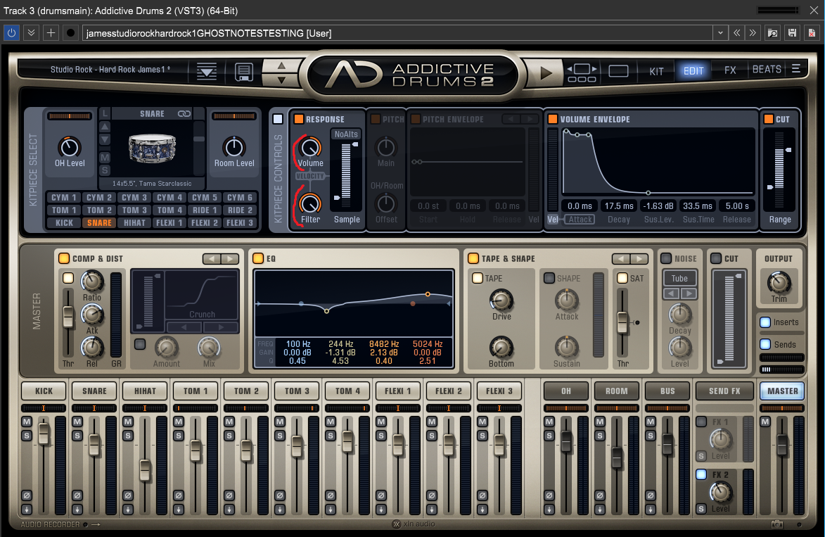Select previous TAPE & SHAPE preset arrow

621,259
